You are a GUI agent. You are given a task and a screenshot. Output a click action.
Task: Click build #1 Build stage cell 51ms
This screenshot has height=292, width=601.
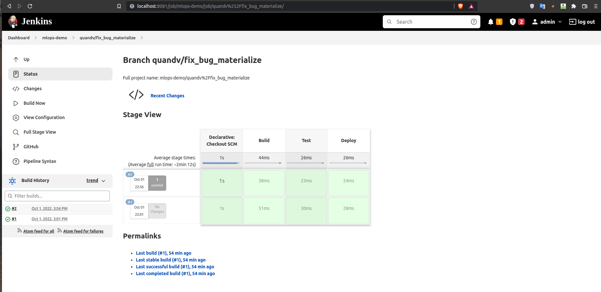264,211
